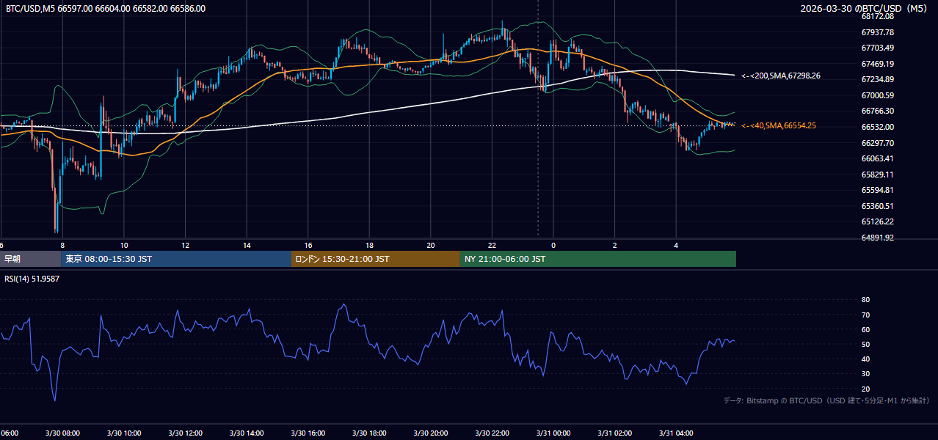
Task: Click the 早朝 session bar
Action: coord(30,259)
